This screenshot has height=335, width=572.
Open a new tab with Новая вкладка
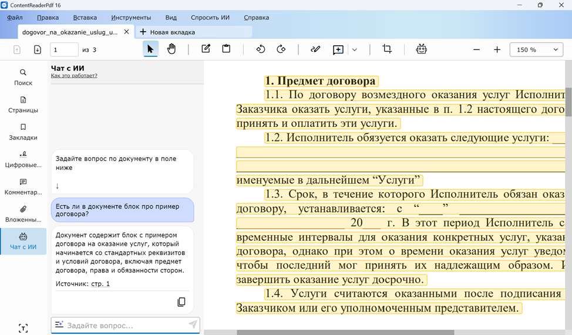[x=167, y=32]
